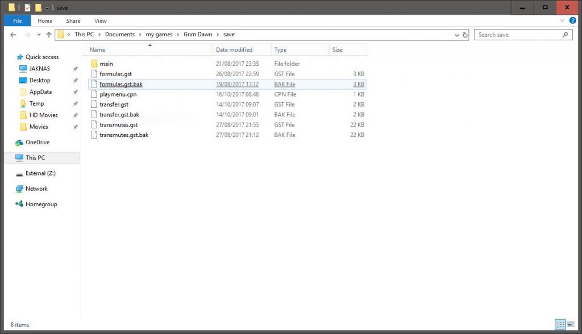
Task: Navigate to Grim Dawn breadcrumb
Action: pyautogui.click(x=197, y=35)
